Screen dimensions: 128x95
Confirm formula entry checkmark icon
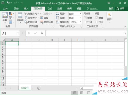(35, 33)
